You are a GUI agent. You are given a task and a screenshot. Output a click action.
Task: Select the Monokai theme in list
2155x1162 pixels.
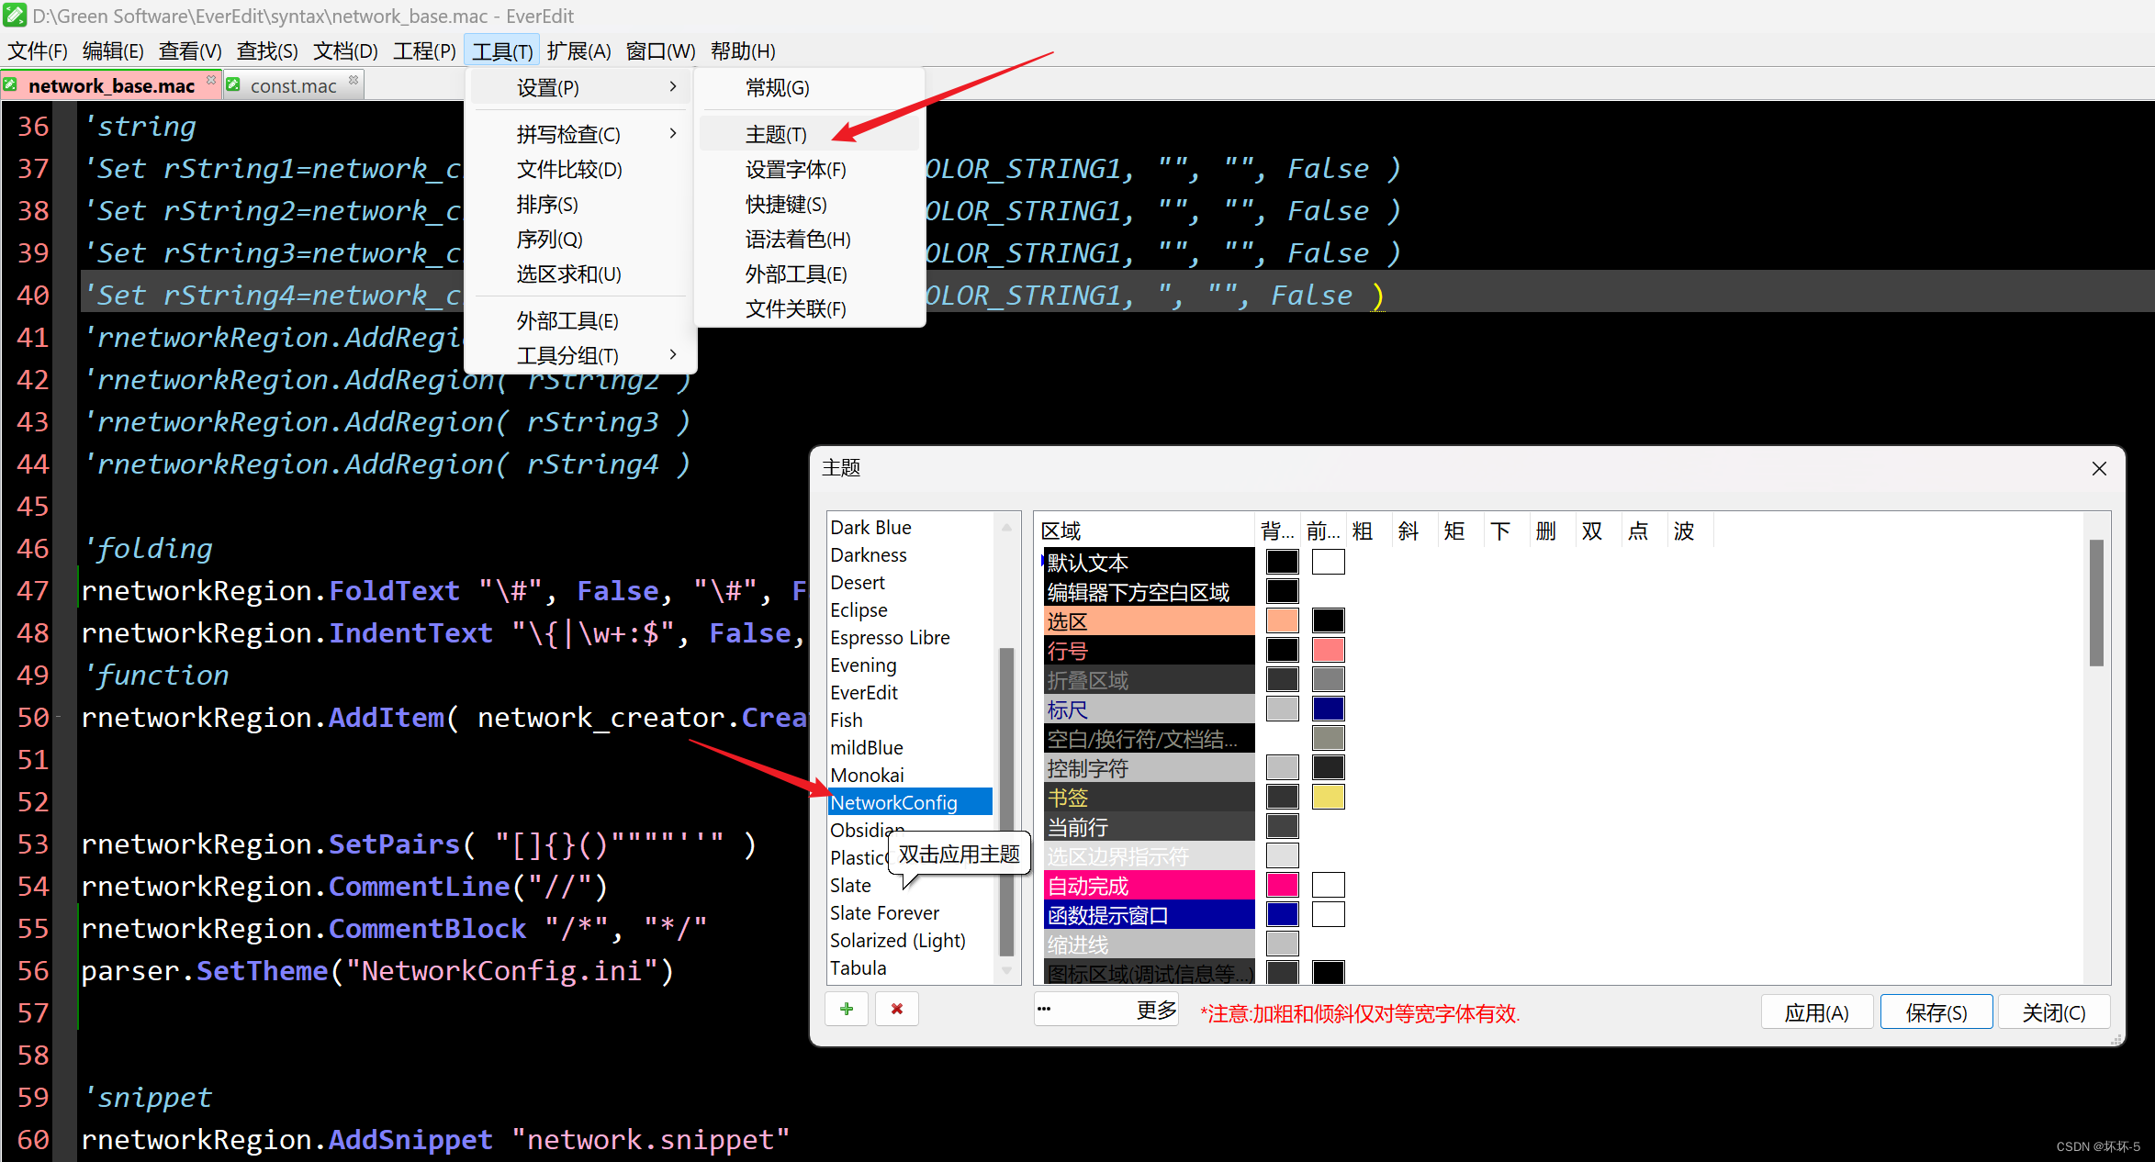(x=867, y=775)
